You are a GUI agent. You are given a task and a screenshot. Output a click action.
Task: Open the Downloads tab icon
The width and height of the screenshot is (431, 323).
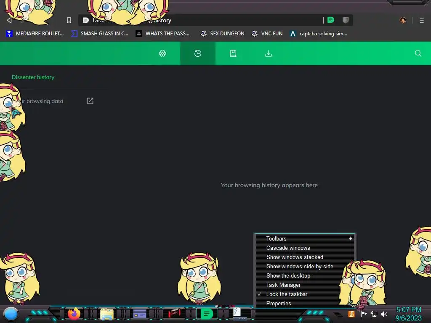(269, 53)
